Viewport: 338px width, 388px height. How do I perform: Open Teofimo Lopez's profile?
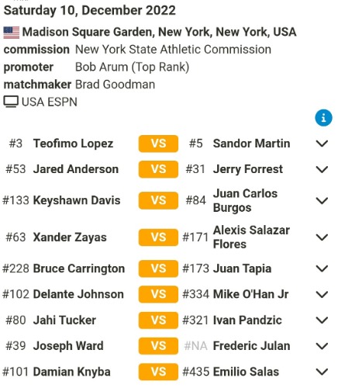click(x=73, y=144)
